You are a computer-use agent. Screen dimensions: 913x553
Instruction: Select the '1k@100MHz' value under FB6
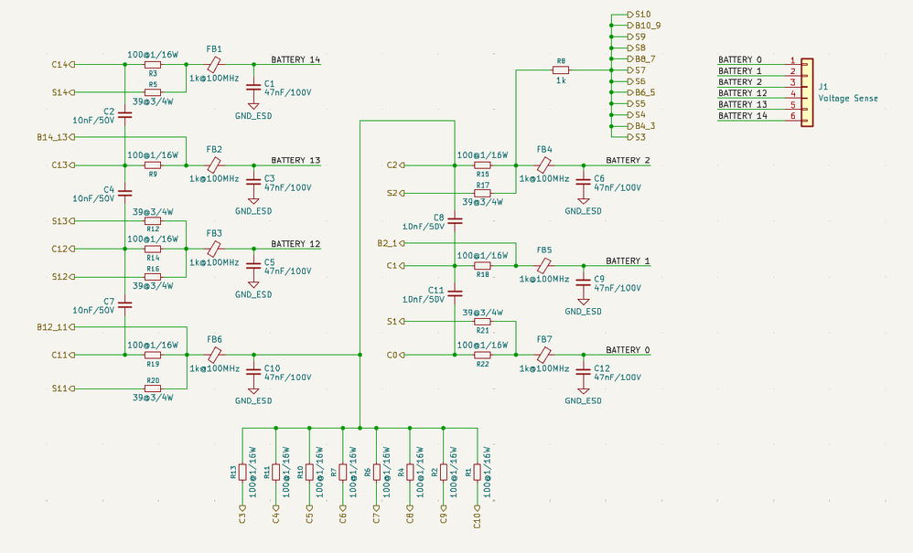(x=214, y=368)
